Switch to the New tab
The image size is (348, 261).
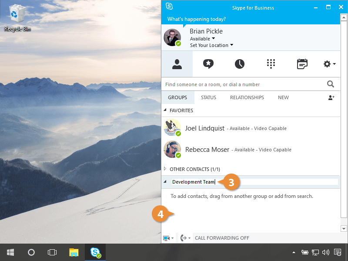(283, 97)
